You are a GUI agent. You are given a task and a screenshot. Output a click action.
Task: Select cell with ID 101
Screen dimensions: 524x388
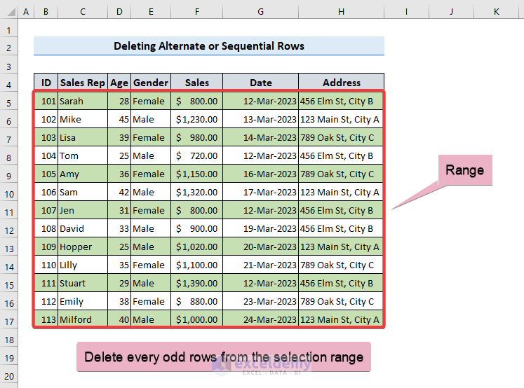(46, 101)
